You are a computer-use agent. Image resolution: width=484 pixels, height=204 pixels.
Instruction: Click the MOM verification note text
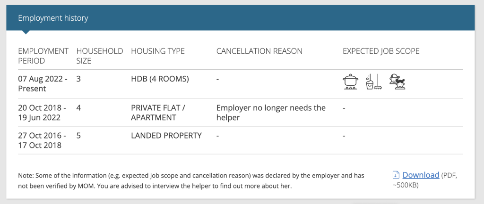(191, 181)
